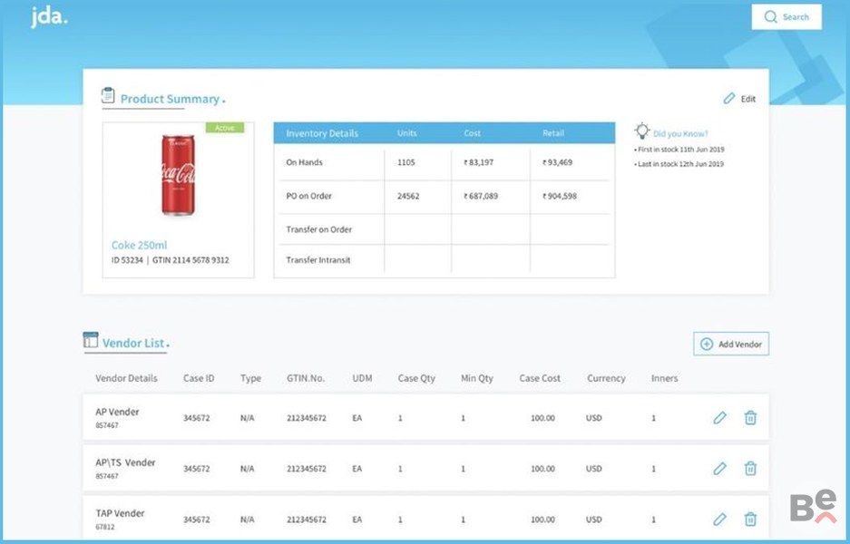Click the Vendor List table icon
The width and height of the screenshot is (850, 544).
[91, 340]
